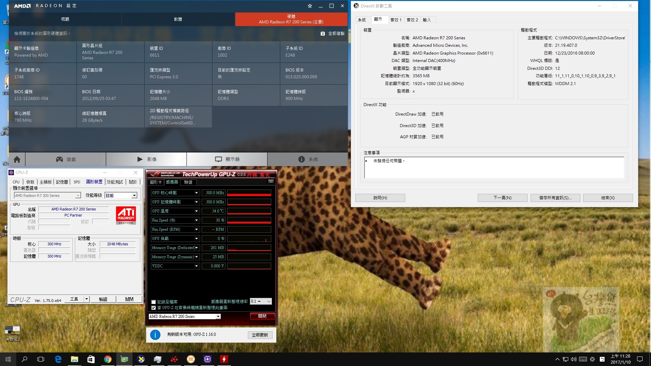651x366 pixels.
Task: Expand GPU temperature sensor dropdown
Action: pos(196,211)
